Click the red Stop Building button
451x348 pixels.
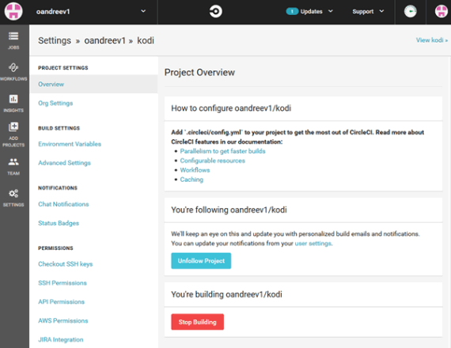[197, 322]
